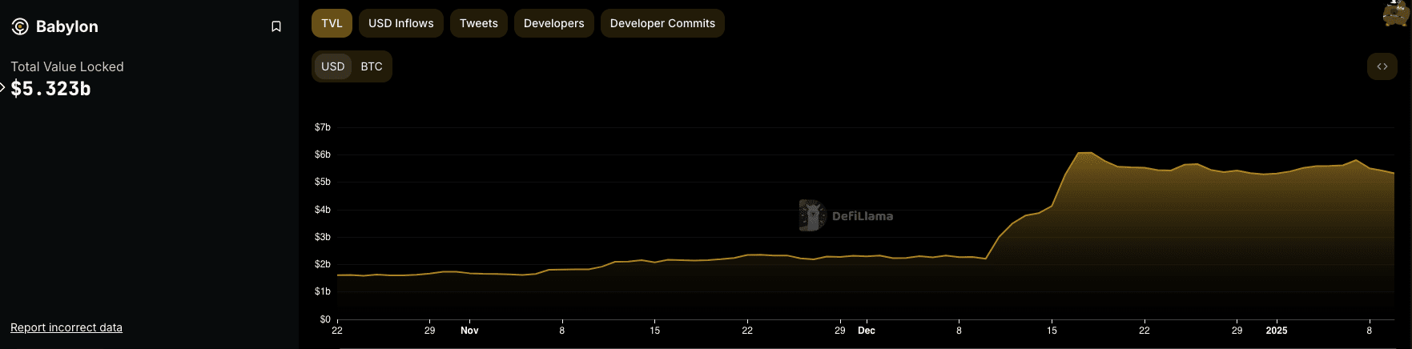Enable the Tweets chart metric
Image resolution: width=1412 pixels, height=349 pixels.
point(479,23)
